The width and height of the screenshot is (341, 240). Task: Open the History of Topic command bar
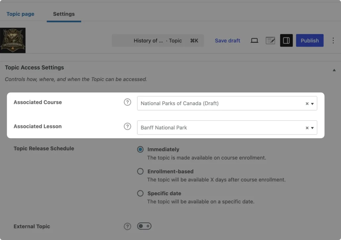point(158,40)
